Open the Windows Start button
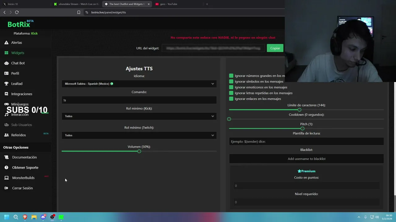Viewport: 396px width, 222px height. (x=6, y=217)
